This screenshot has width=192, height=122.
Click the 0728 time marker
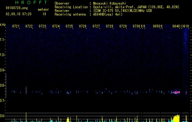110,26
